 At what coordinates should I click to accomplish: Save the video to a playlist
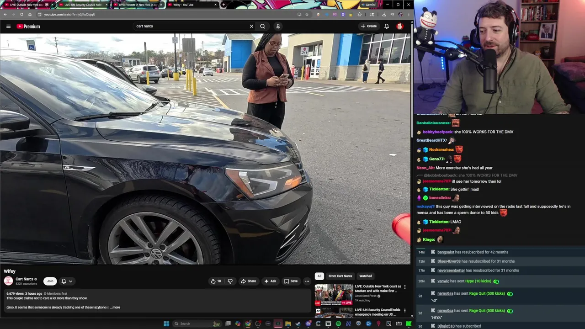291,281
